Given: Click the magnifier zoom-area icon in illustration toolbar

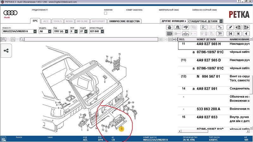Looking at the screenshot, I should click(x=13, y=39).
